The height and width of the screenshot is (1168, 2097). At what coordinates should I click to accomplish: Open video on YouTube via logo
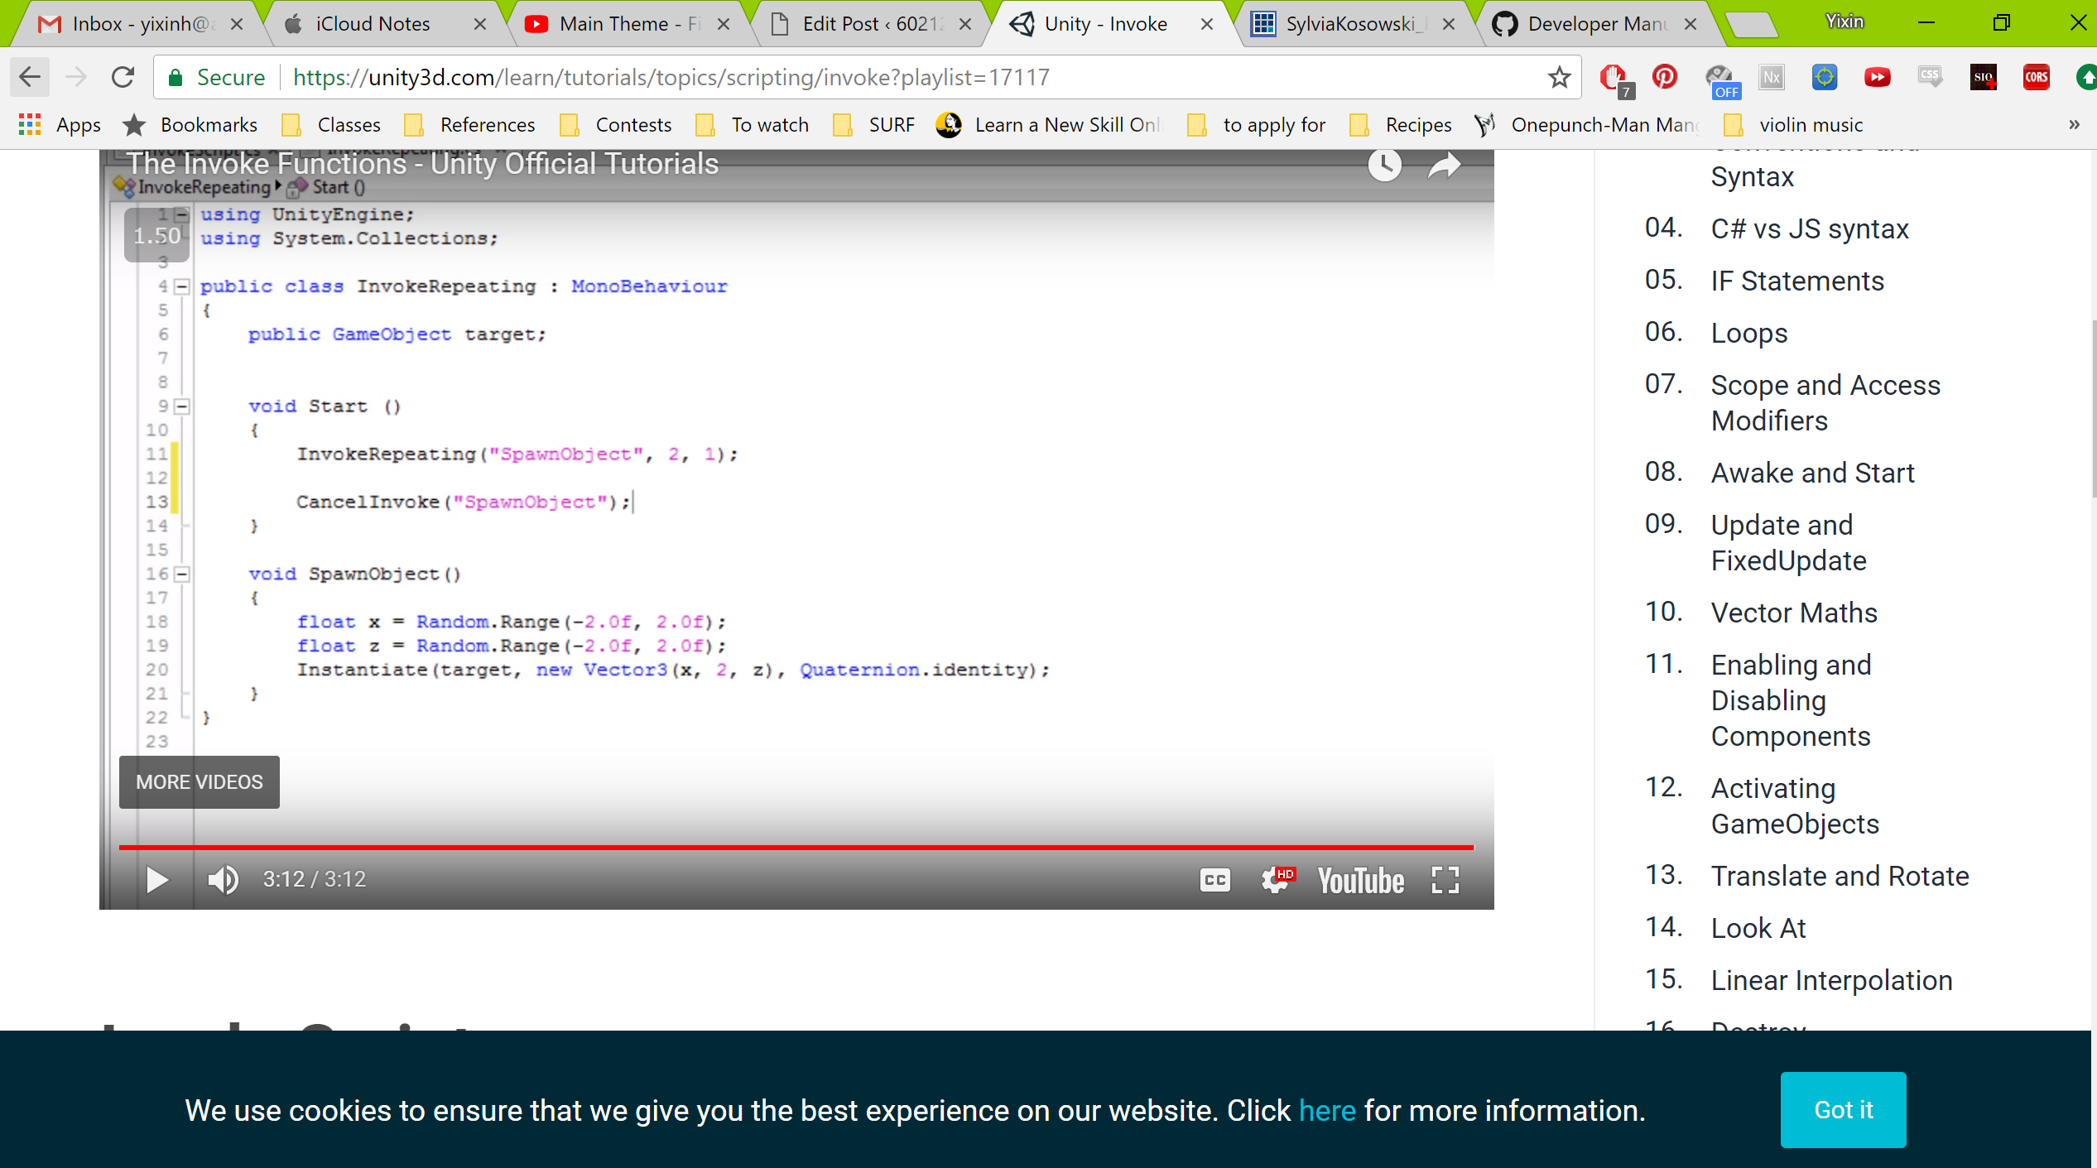click(1360, 880)
